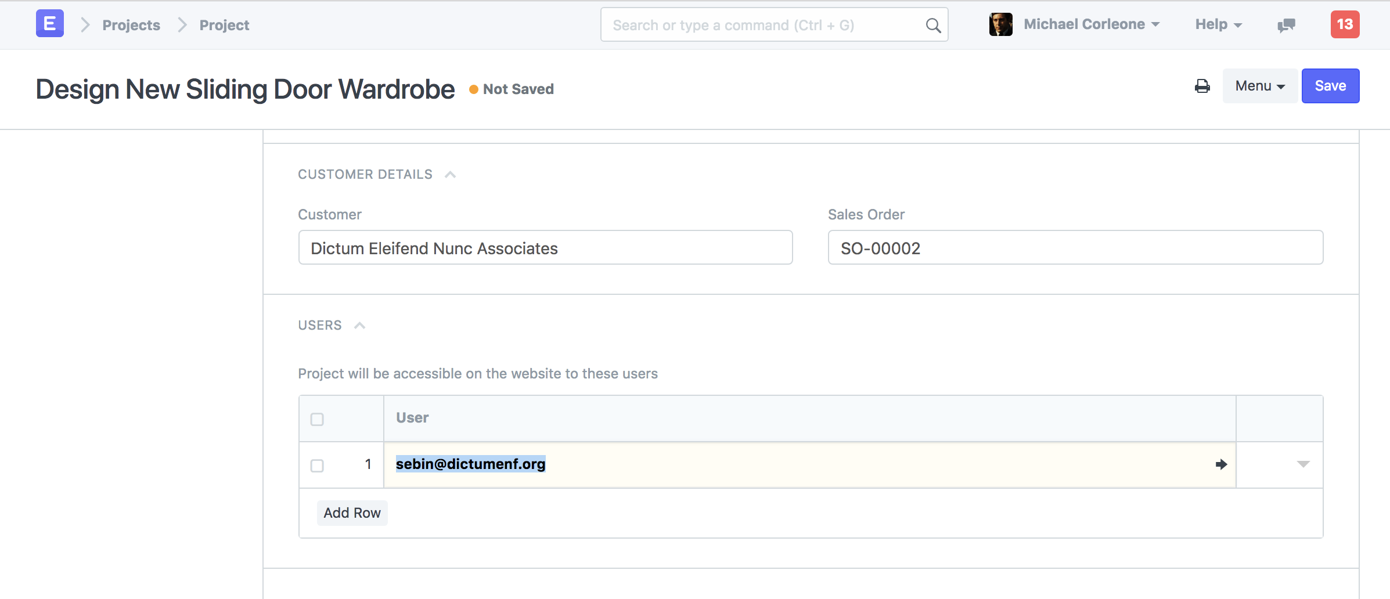Screen dimensions: 1390x599
Task: Open the chat messages icon
Action: (1286, 25)
